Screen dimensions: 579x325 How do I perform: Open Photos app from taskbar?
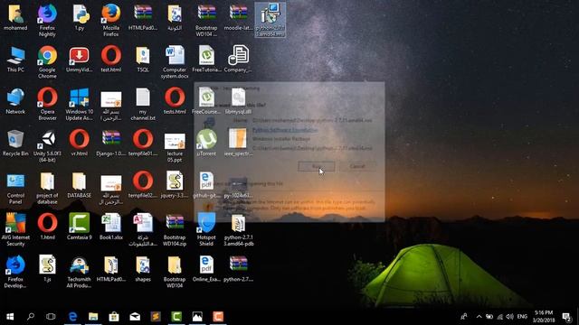(197, 317)
